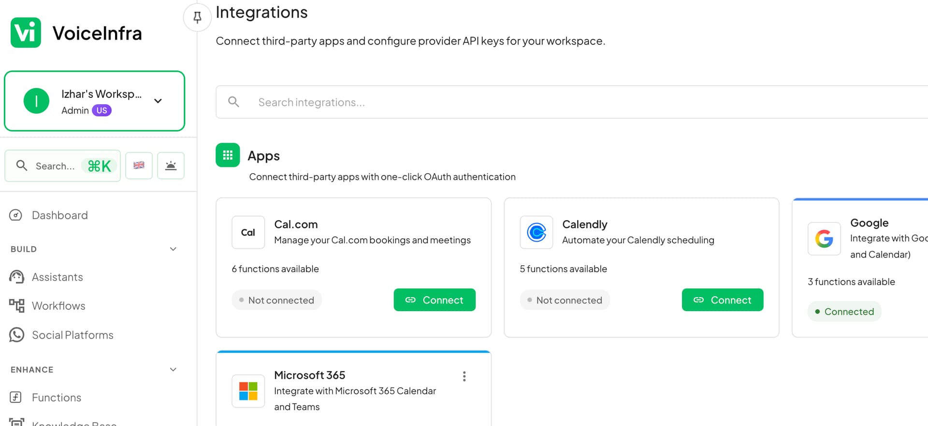The image size is (928, 426).
Task: Click the VoiceInfra logo icon
Action: coord(26,33)
